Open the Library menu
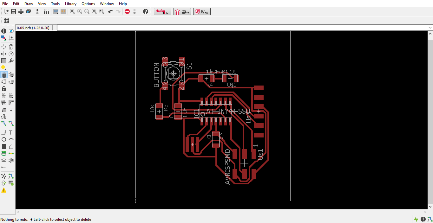This screenshot has height=223, width=433. click(x=70, y=4)
